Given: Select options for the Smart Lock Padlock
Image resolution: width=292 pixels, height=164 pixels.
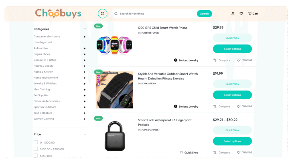Looking at the screenshot, I should pos(232,141).
